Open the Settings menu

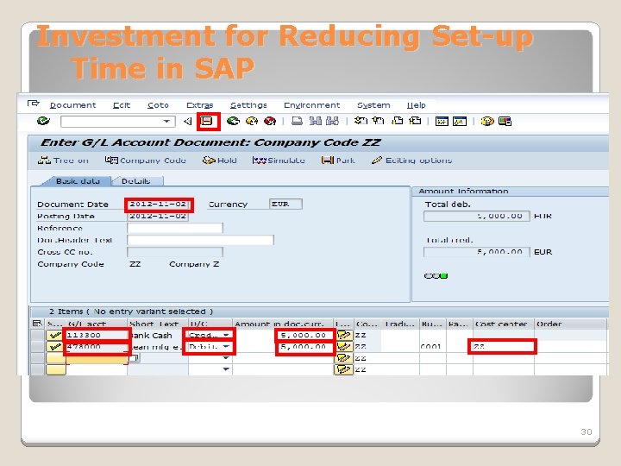[x=248, y=105]
